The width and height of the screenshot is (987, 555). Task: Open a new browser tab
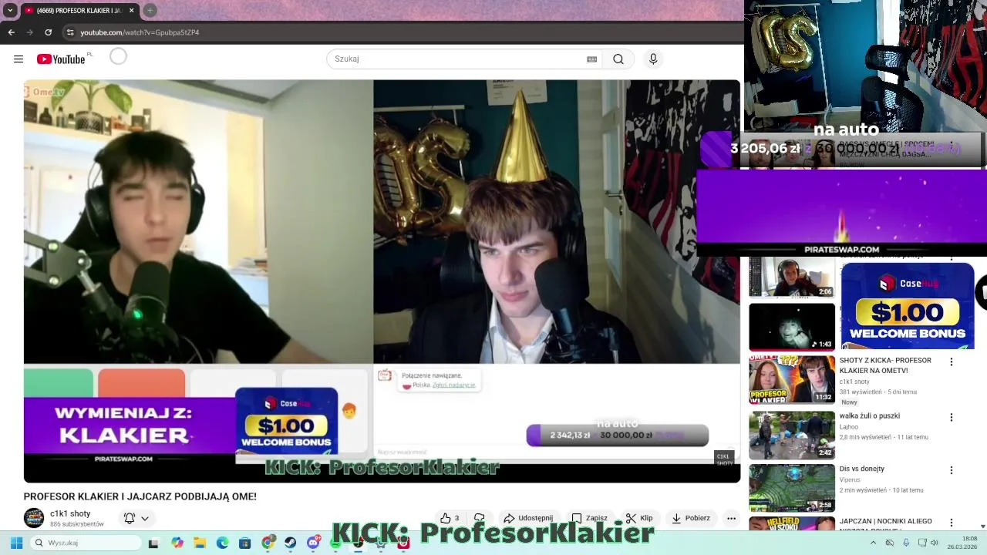tap(150, 10)
